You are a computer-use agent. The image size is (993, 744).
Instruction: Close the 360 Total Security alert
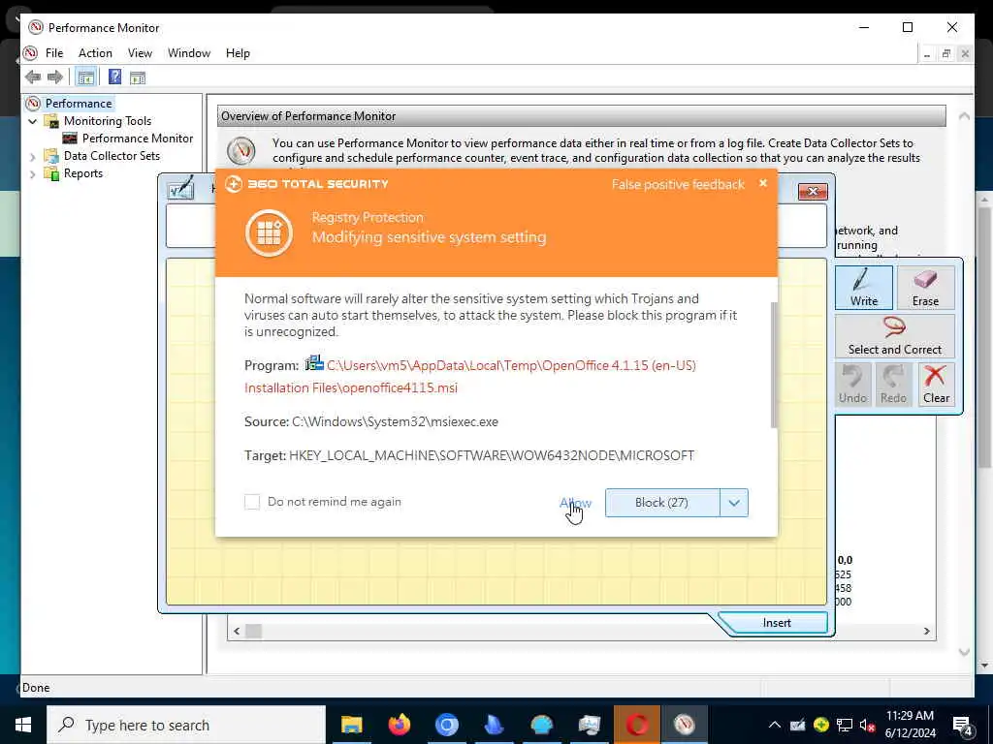(763, 183)
